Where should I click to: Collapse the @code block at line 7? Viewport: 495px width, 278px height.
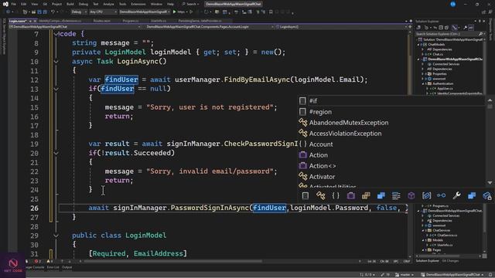pos(56,34)
